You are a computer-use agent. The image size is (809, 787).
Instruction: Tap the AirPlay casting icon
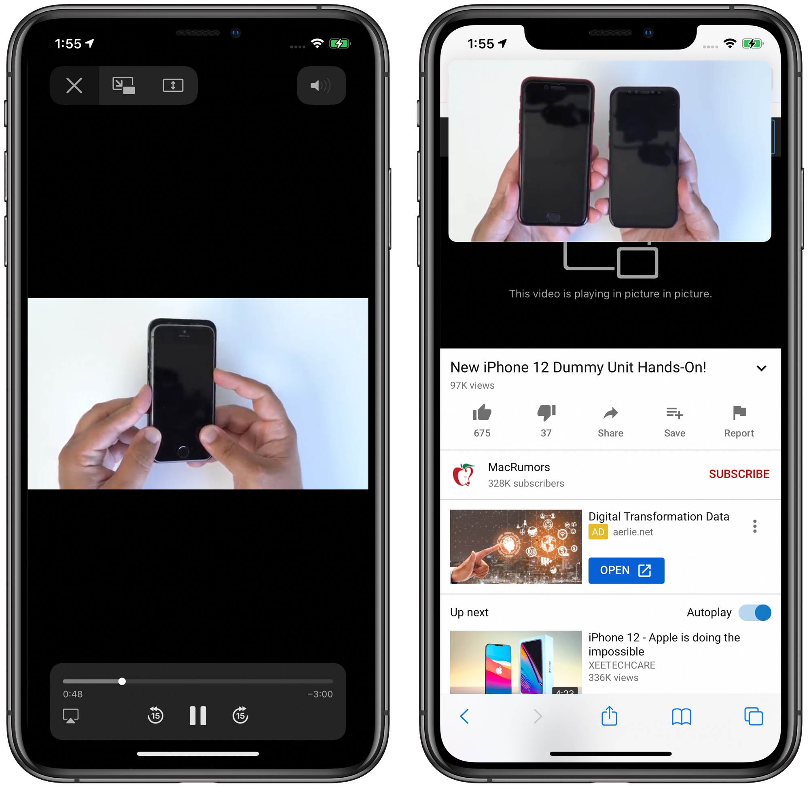click(x=71, y=718)
